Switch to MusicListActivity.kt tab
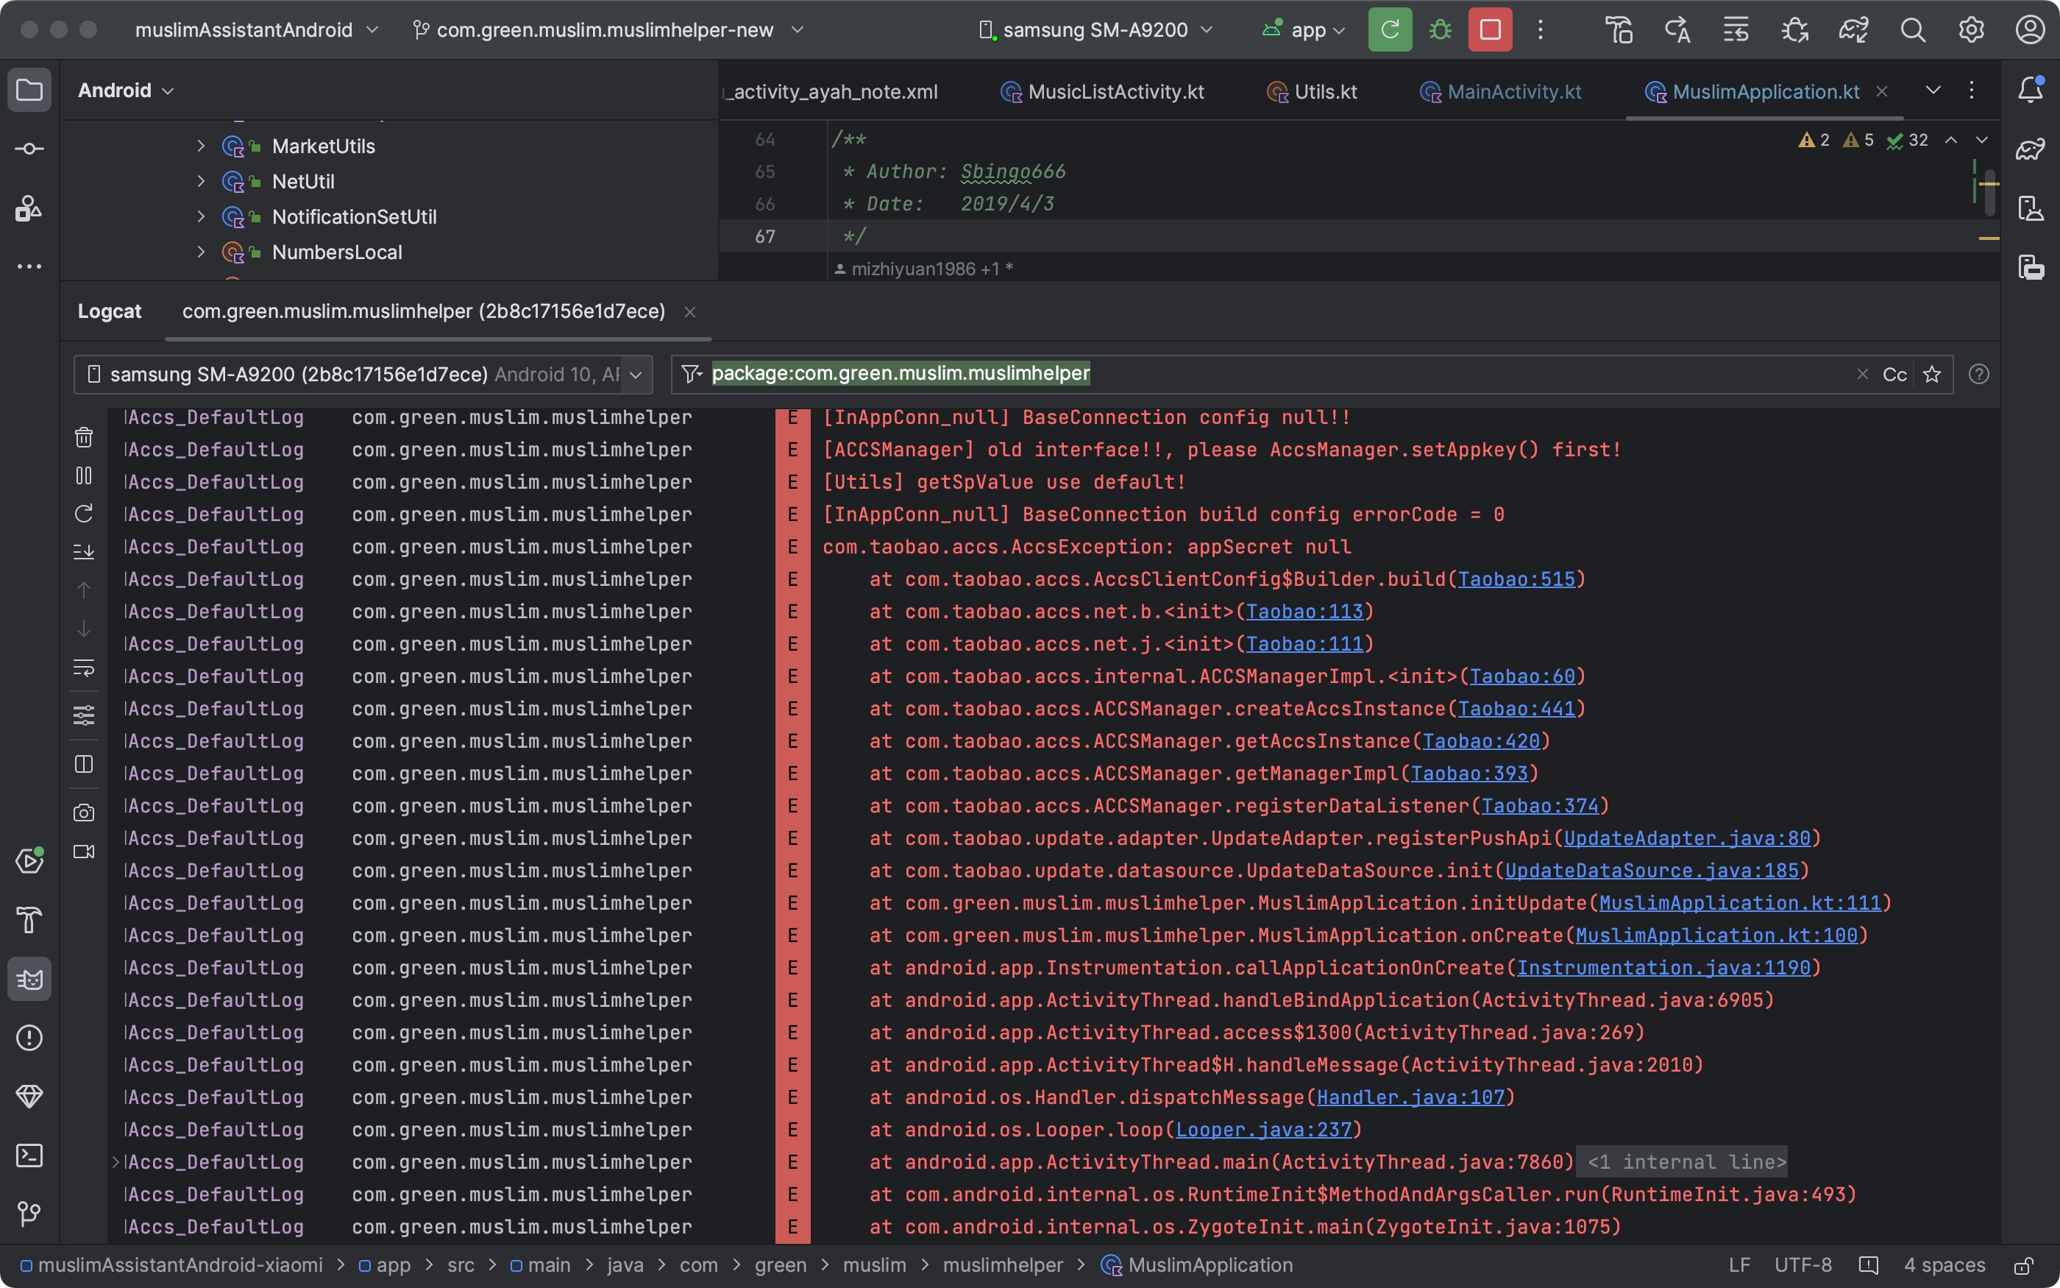This screenshot has width=2060, height=1288. click(x=1102, y=92)
